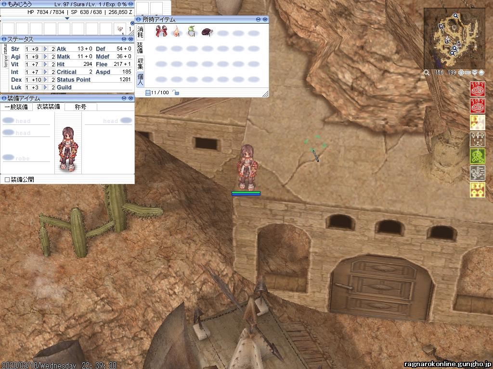The width and height of the screenshot is (493, 369).
Task: Click the minimap round globe button
Action: (x=481, y=73)
